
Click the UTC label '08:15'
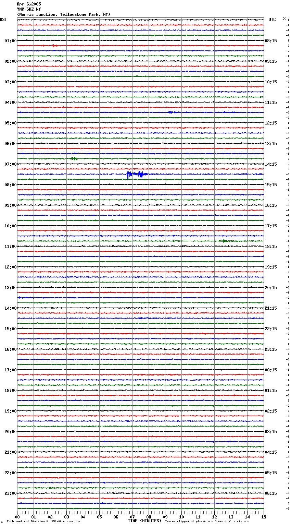[271, 41]
